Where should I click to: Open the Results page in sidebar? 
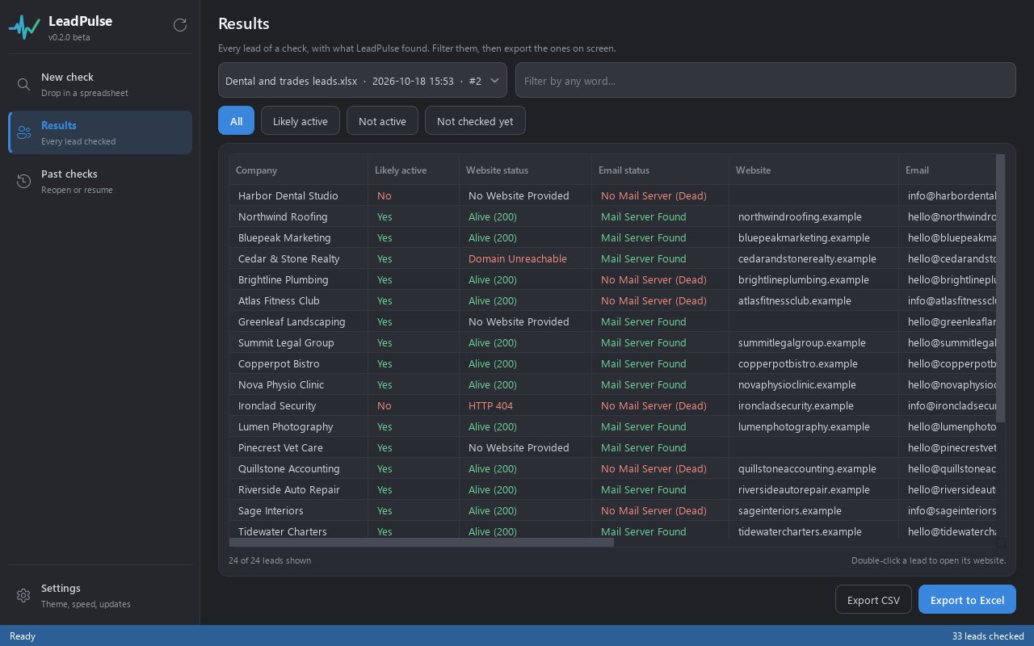pyautogui.click(x=100, y=132)
